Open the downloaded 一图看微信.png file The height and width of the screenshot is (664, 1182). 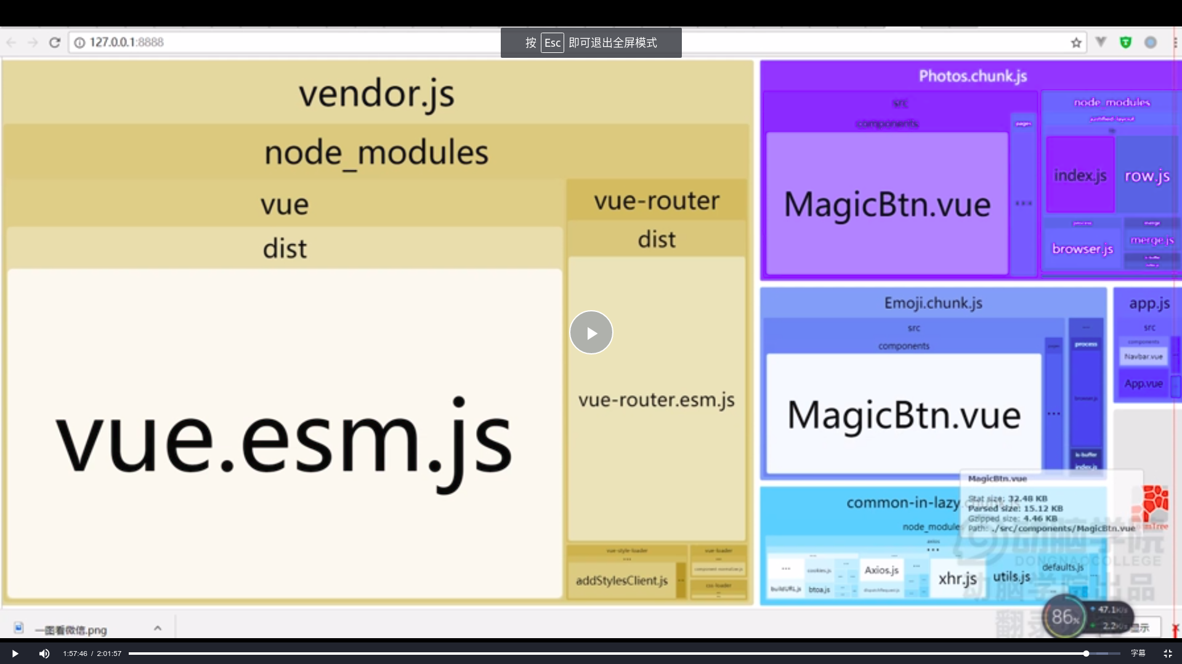coord(70,630)
